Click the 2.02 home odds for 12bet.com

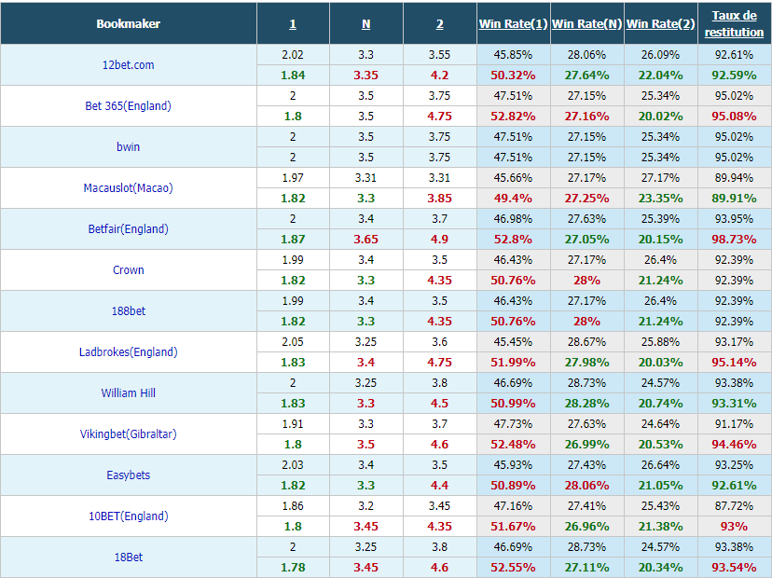point(293,55)
